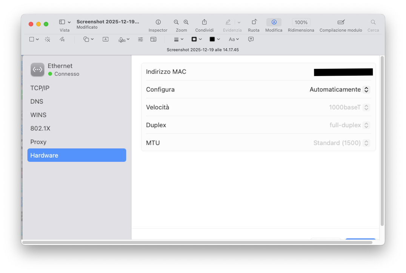Open the Vista sidebar view button
406x273 pixels.
(x=62, y=22)
